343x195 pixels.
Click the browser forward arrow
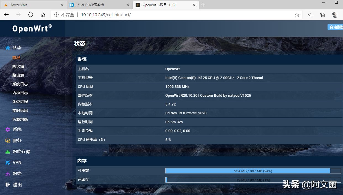pos(19,15)
